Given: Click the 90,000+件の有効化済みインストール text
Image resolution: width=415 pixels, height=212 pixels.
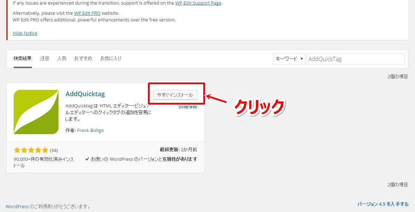Looking at the screenshot, I should tap(44, 162).
